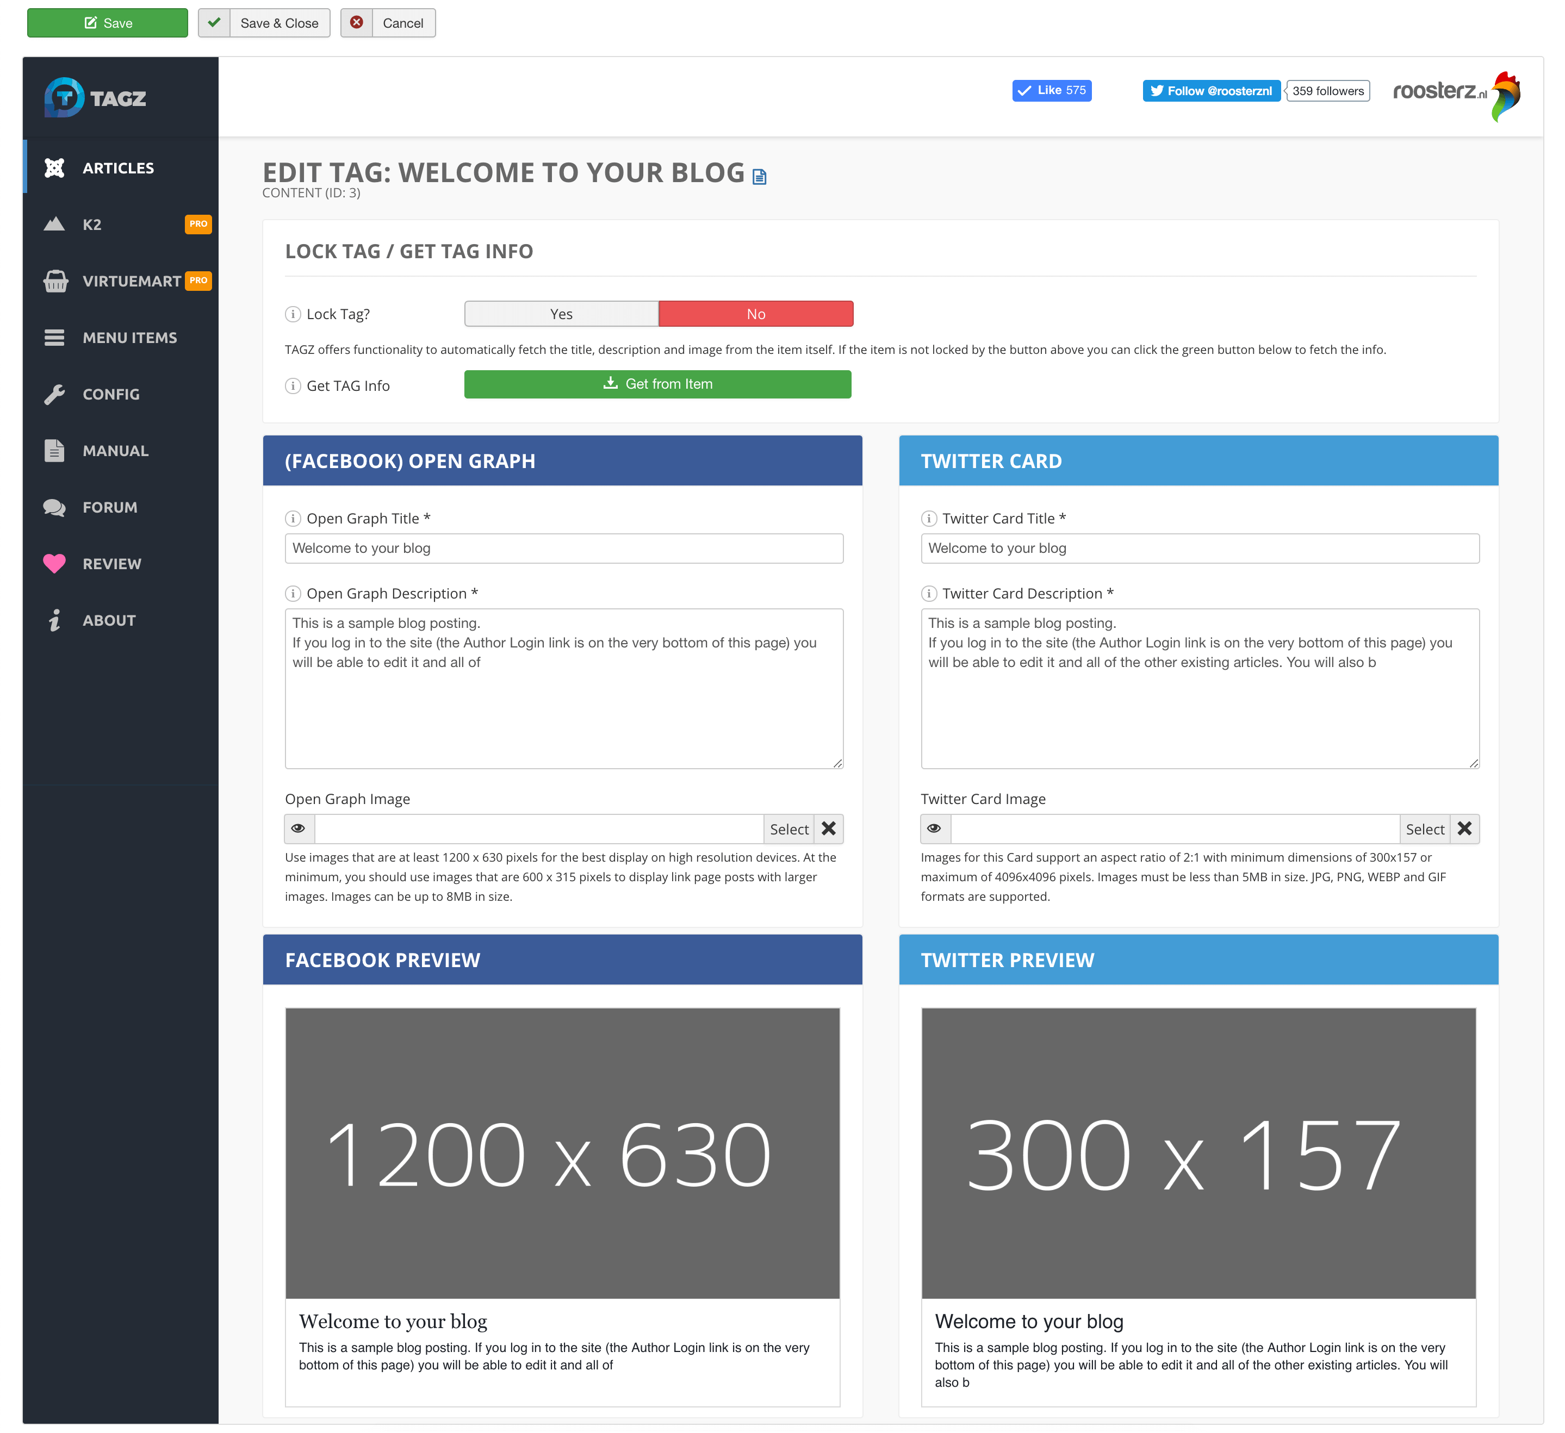1565x1433 pixels.
Task: Click the TAGZ logo icon
Action: pyautogui.click(x=64, y=98)
